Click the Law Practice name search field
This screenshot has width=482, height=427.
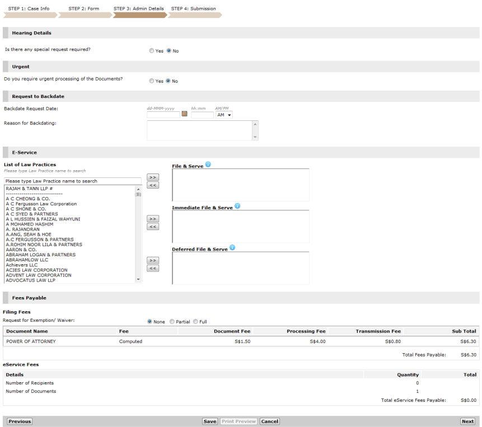(x=72, y=181)
